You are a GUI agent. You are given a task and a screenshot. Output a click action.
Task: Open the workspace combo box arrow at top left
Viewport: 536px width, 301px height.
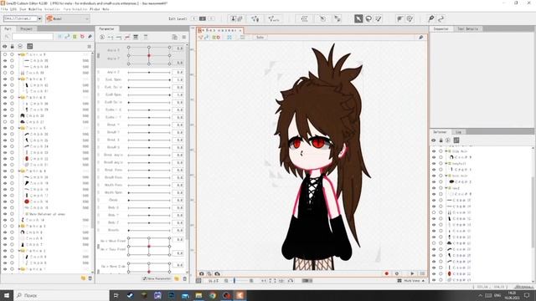pyautogui.click(x=39, y=18)
